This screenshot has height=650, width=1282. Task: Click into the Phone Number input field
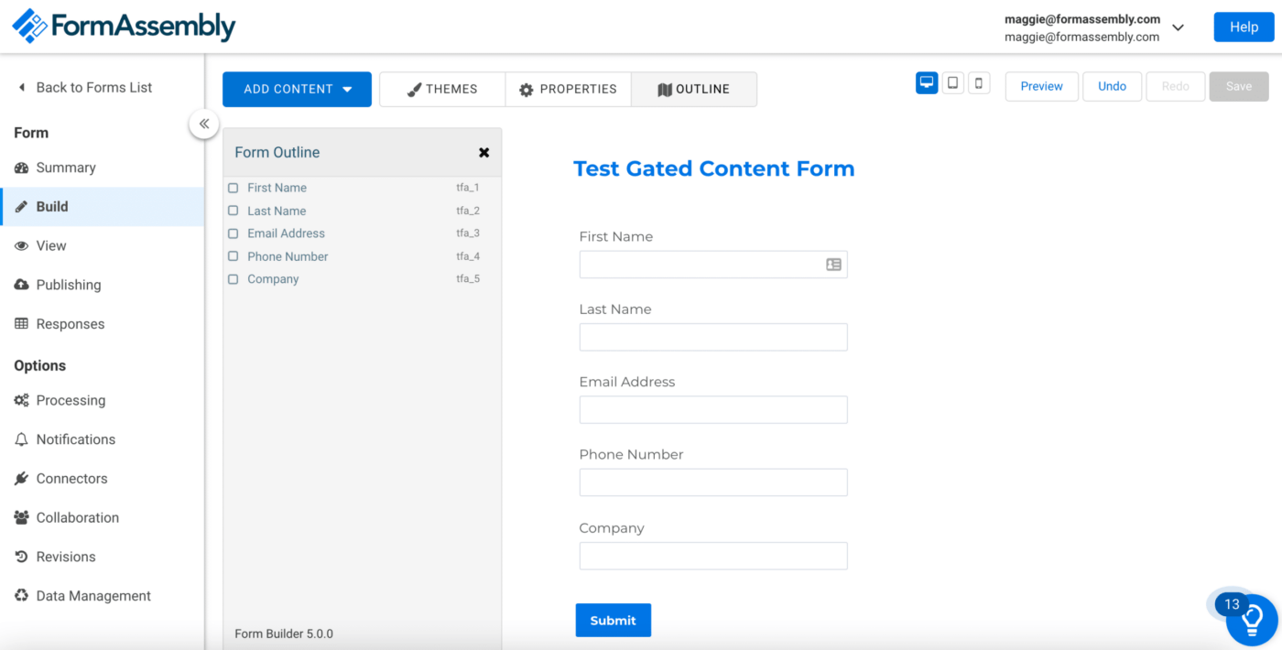pyautogui.click(x=712, y=482)
